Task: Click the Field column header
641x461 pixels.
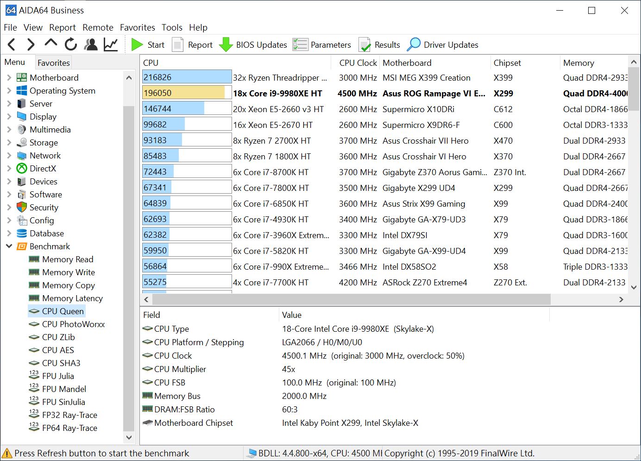Action: coord(209,315)
